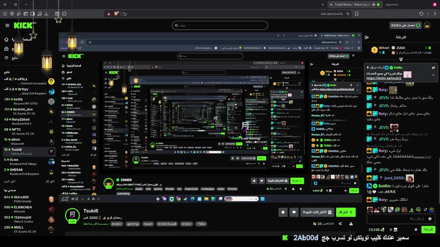The width and height of the screenshot is (440, 247).
Task: Reload the page using refresh icon
Action: click(421, 14)
